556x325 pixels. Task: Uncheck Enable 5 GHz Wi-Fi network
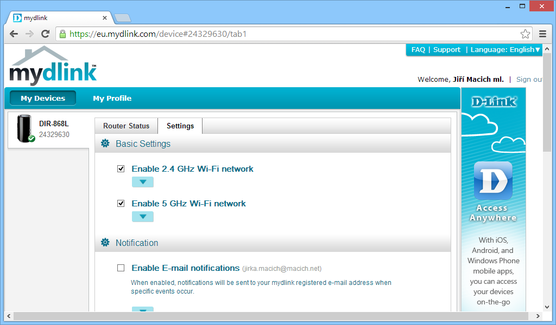tap(121, 204)
